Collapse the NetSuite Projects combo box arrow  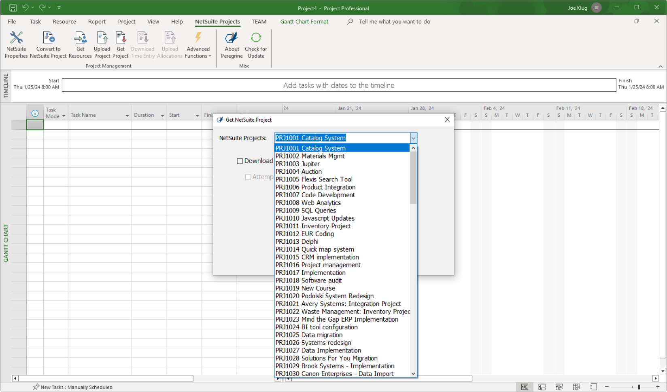413,138
